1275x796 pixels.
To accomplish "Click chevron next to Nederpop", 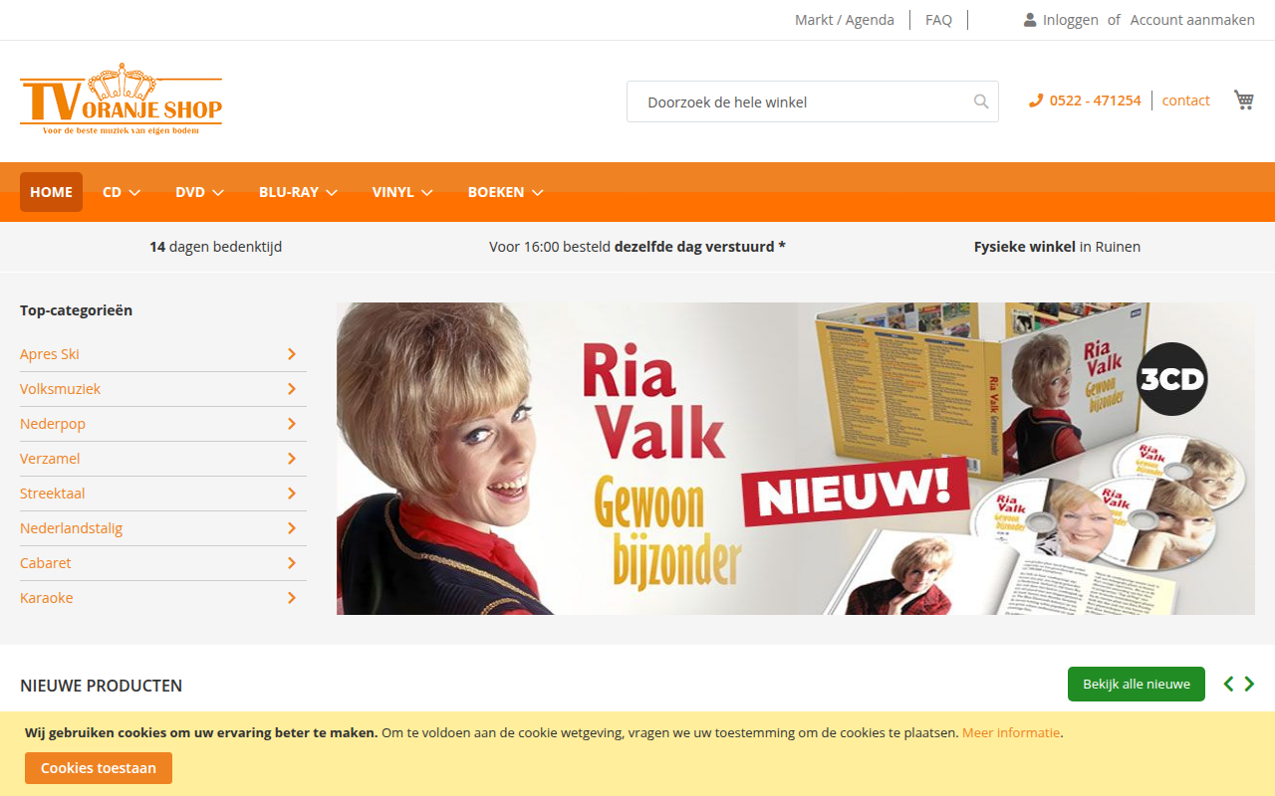I will 292,424.
